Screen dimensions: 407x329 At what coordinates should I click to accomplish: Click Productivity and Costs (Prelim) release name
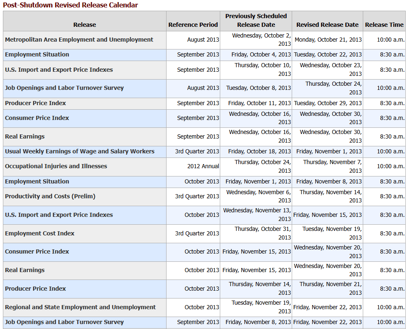[50, 196]
